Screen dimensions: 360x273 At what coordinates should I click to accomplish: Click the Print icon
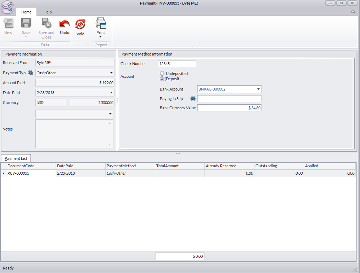click(101, 24)
